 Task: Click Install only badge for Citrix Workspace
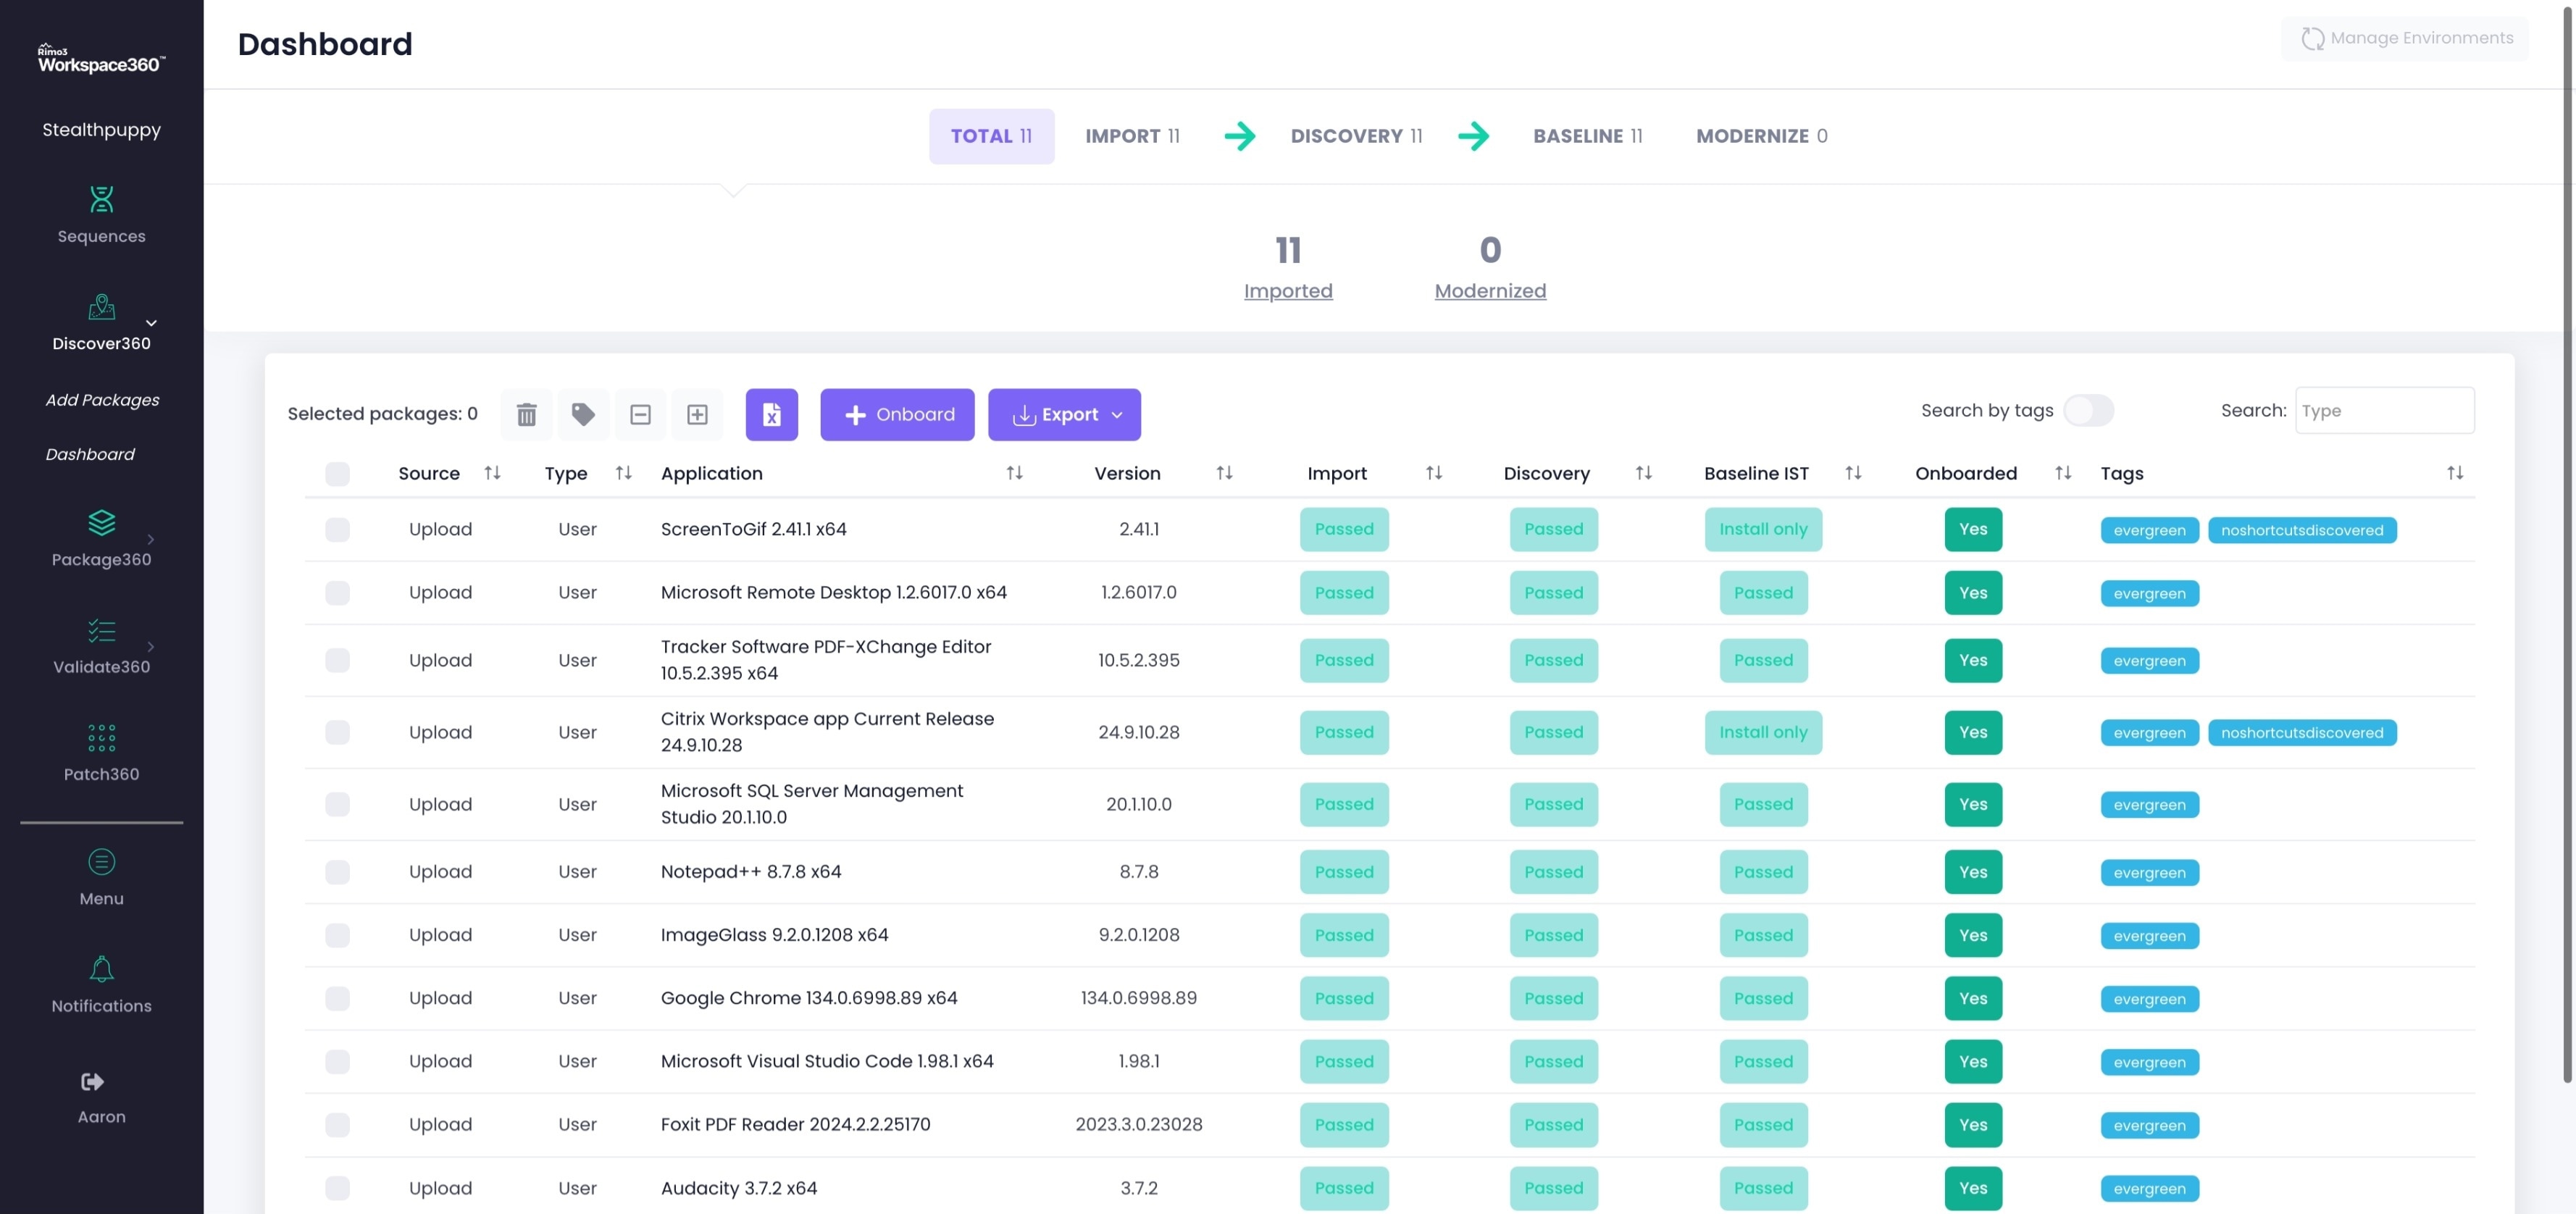(1763, 732)
